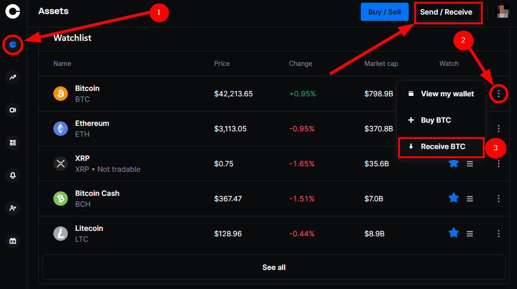Unwatch Bitcoin Cash via its star
Viewport: 517px width, 289px height.
point(454,198)
